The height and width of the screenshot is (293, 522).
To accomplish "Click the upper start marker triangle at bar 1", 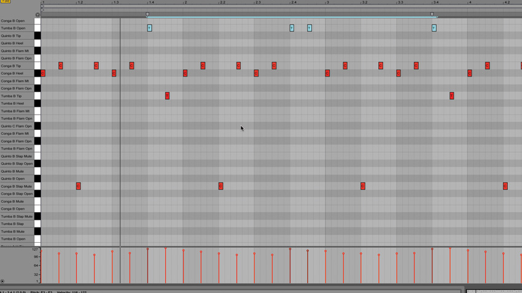I will tap(42, 6).
